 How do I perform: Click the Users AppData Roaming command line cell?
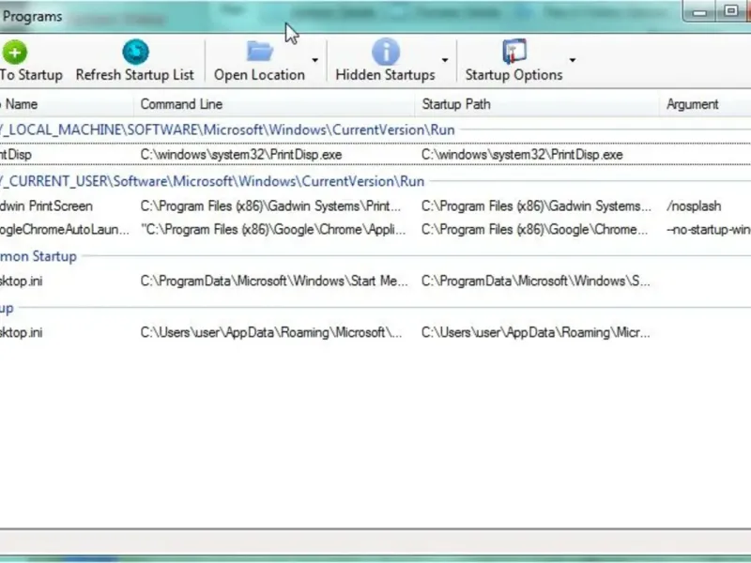[271, 332]
